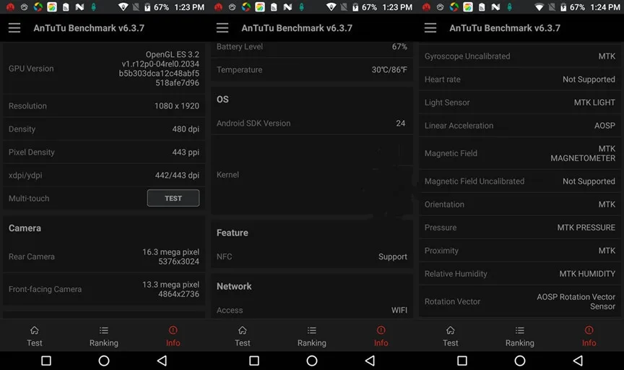Tap Android home circle on OS info screen
Image resolution: width=624 pixels, height=370 pixels.
[312, 361]
